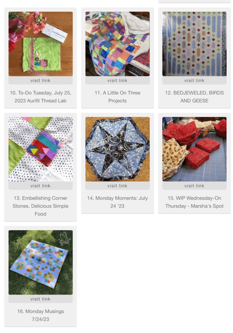Image resolution: width=233 pixels, height=333 pixels.
Task: Click visit link under entry 10
Action: [x=40, y=80]
